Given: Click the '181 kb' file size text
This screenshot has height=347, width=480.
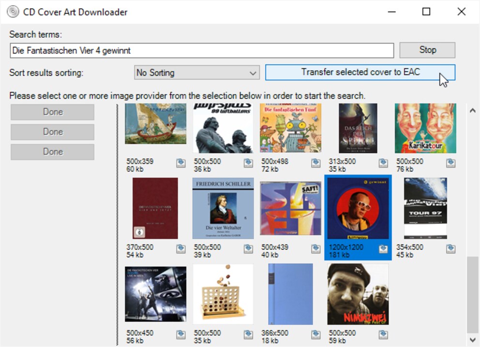Looking at the screenshot, I should (x=339, y=255).
